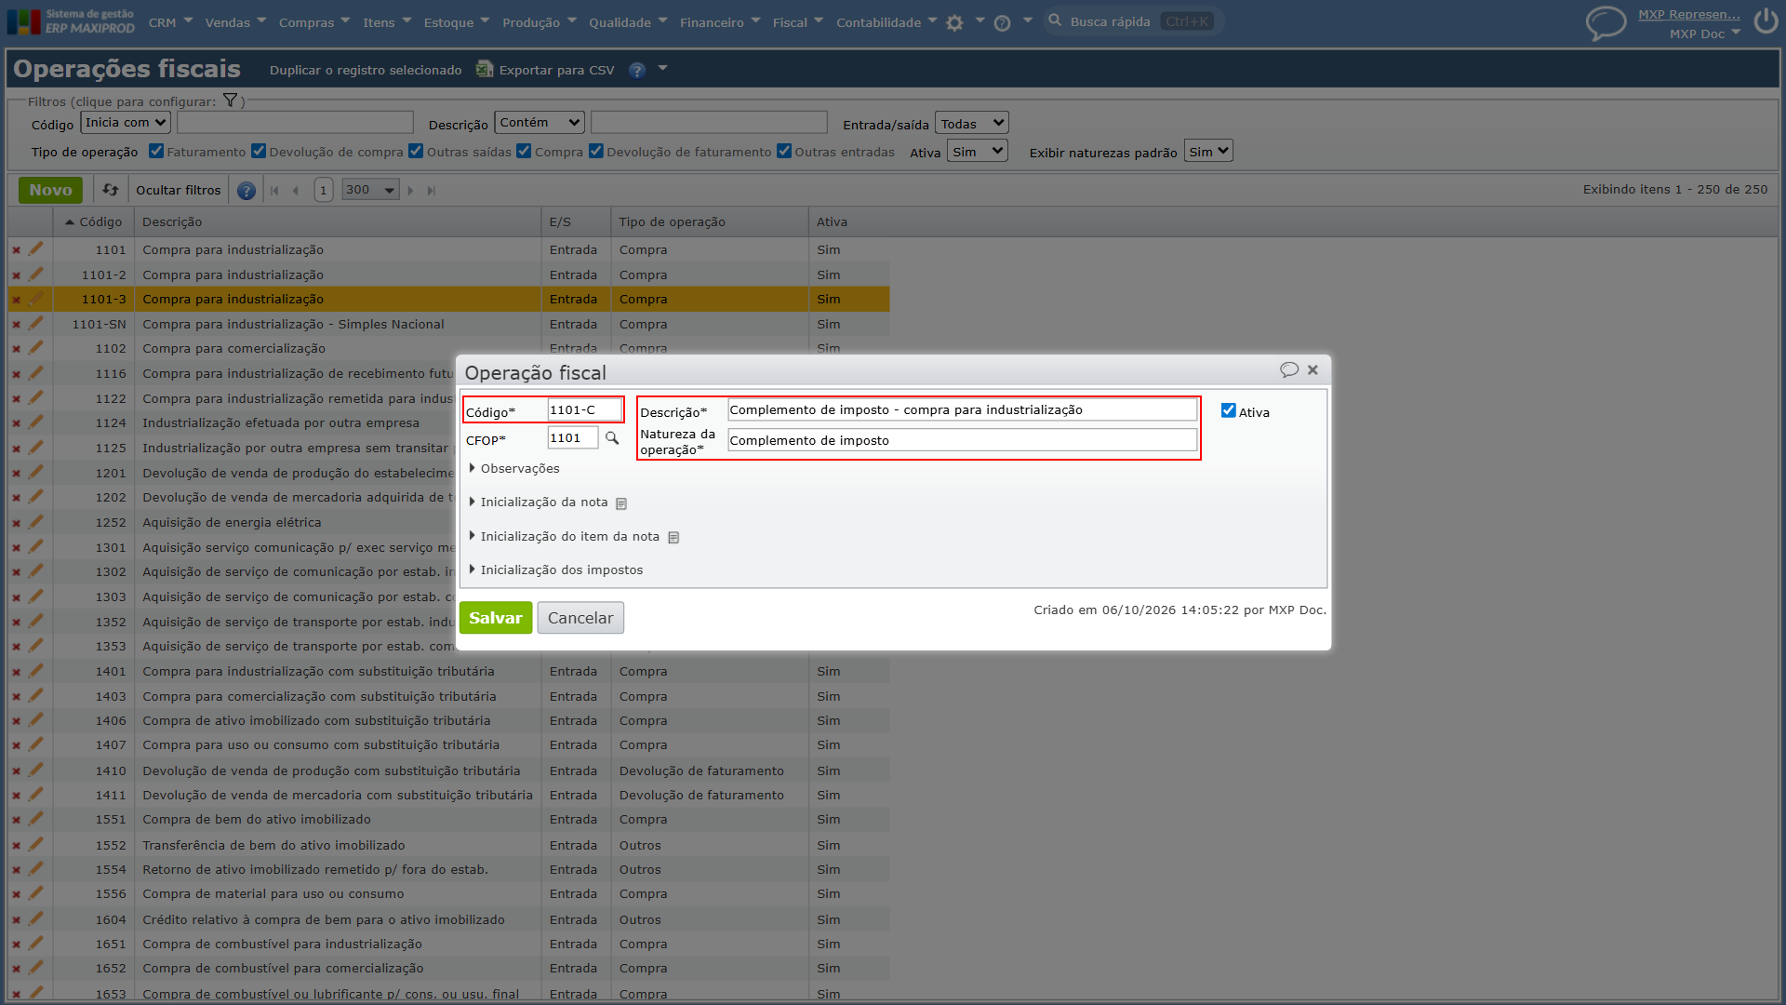Toggle the Outras entradas filter checkbox
Viewport: 1786px width, 1005px height.
coord(784,151)
